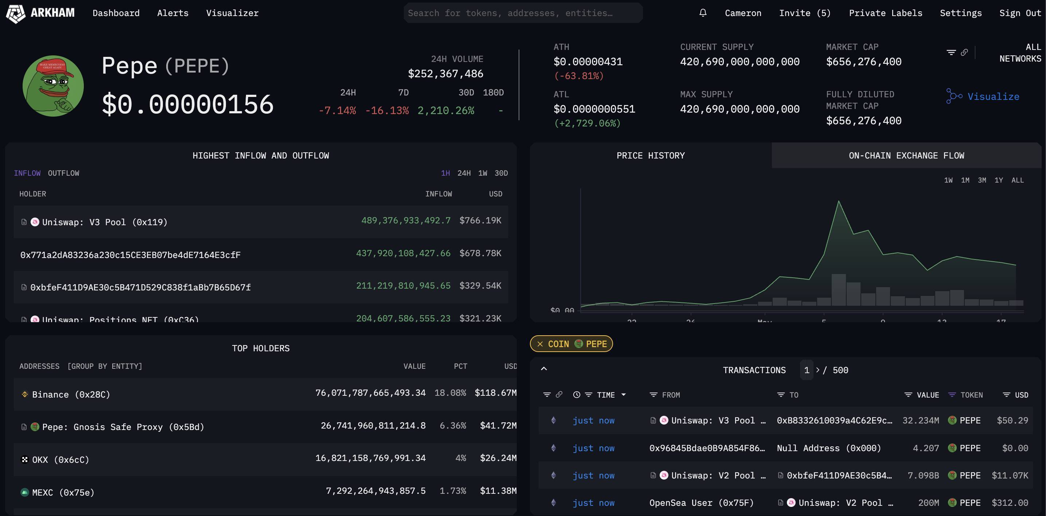Click the MEXC logo in Top Holders
This screenshot has height=516, width=1046.
[25, 492]
